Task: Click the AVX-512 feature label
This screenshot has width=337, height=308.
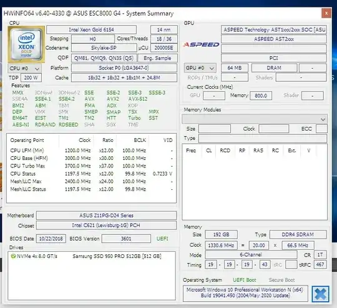Action: click(x=138, y=99)
